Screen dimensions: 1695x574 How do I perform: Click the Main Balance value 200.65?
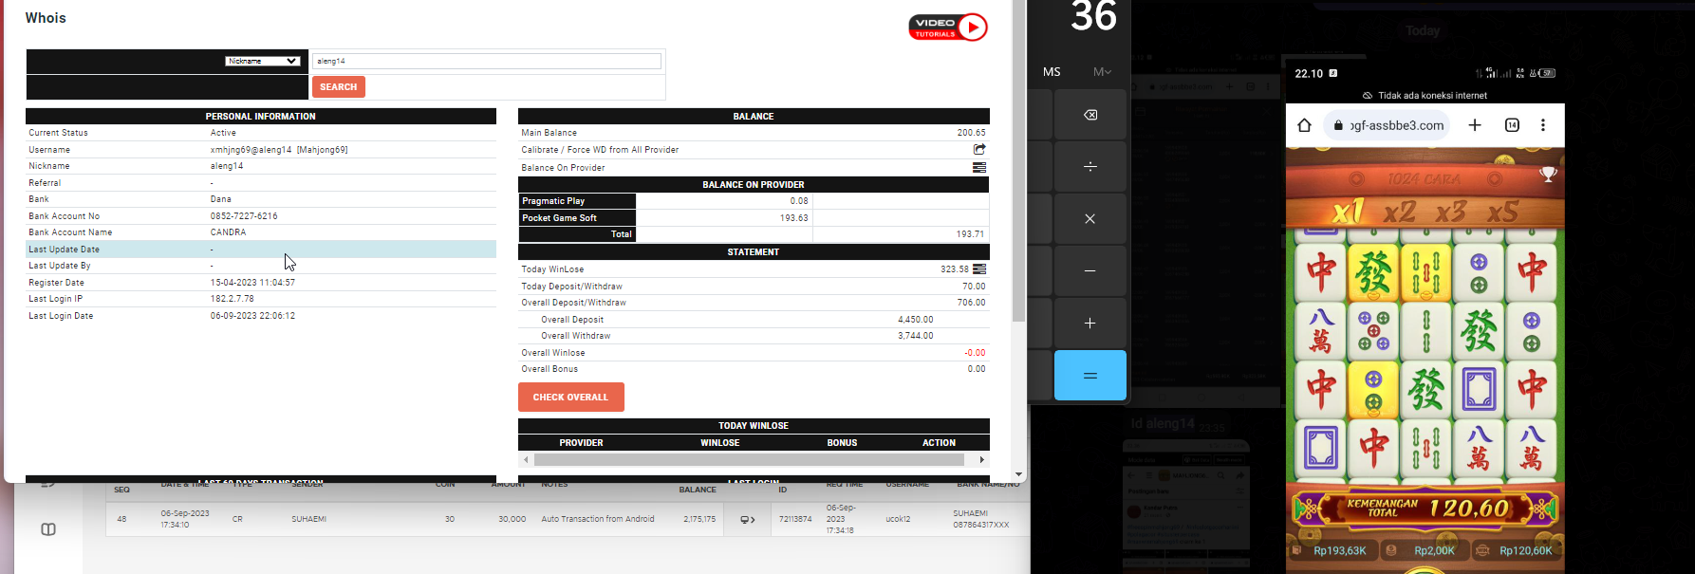(971, 133)
